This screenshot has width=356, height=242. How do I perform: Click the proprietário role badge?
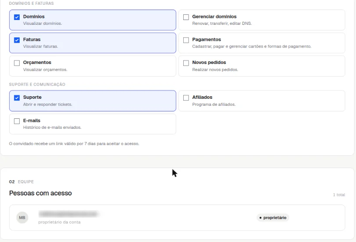[273, 218]
